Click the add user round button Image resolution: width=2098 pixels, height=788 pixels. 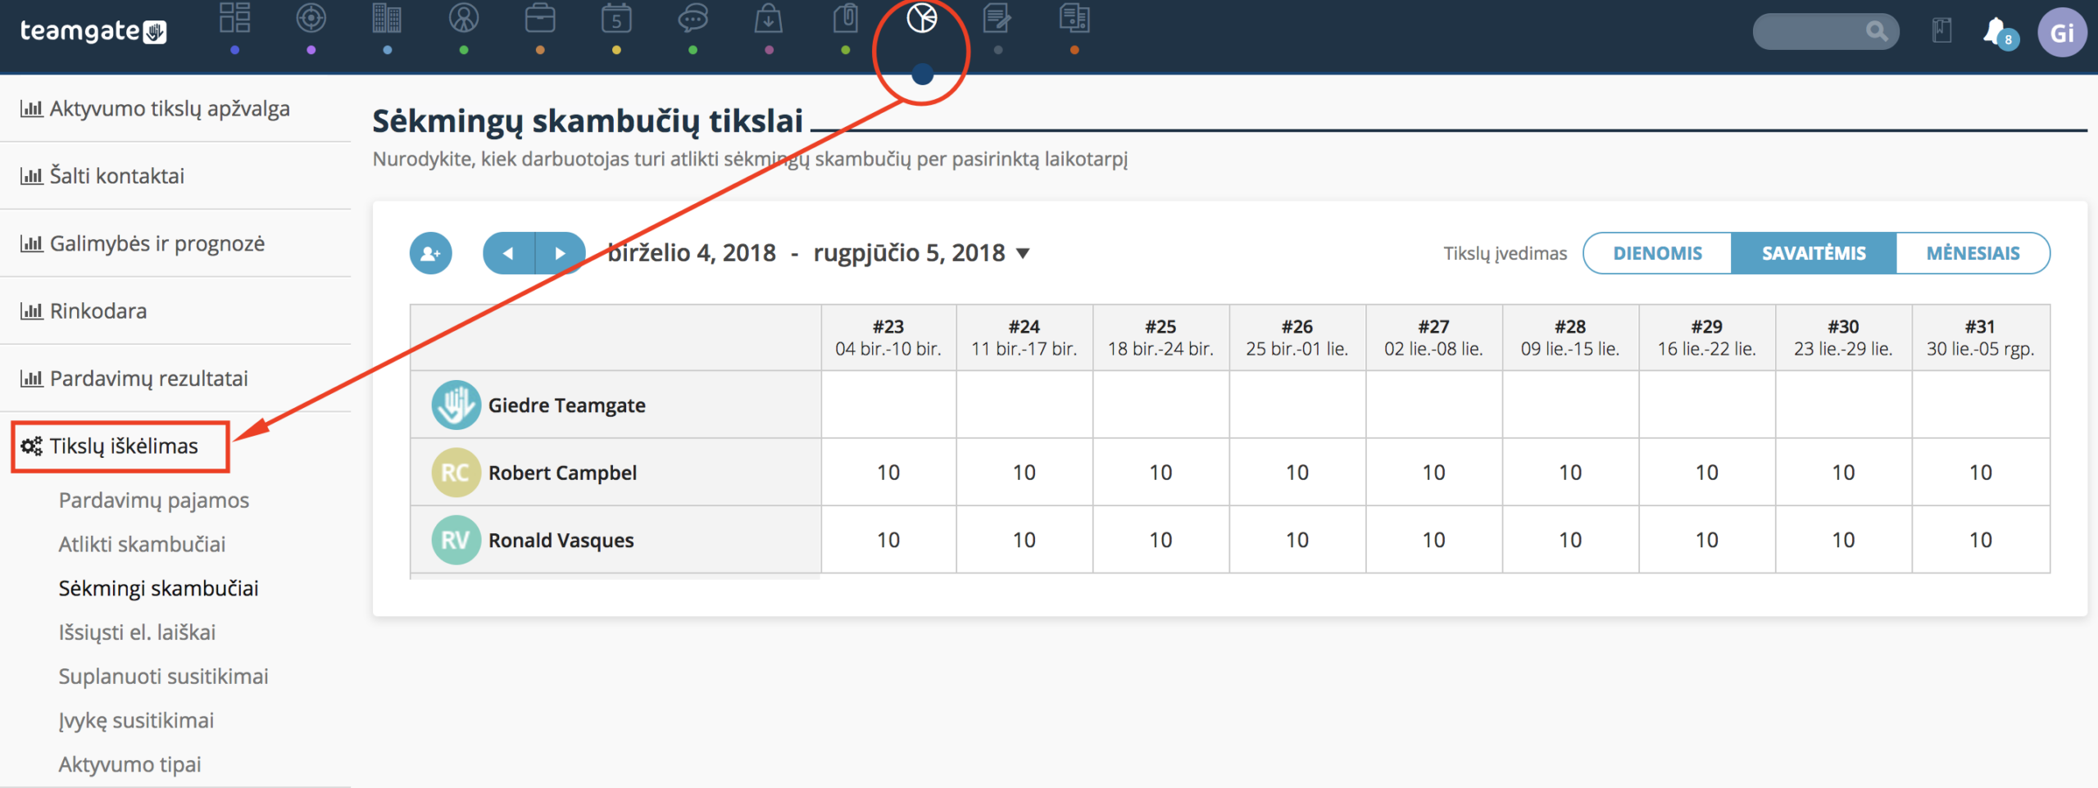[431, 253]
